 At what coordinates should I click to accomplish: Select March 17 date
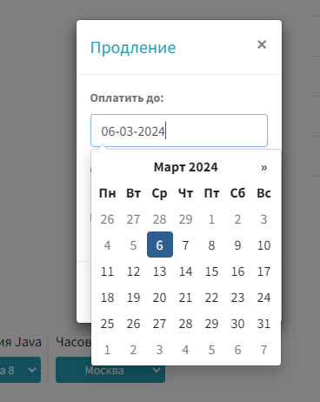pos(263,271)
